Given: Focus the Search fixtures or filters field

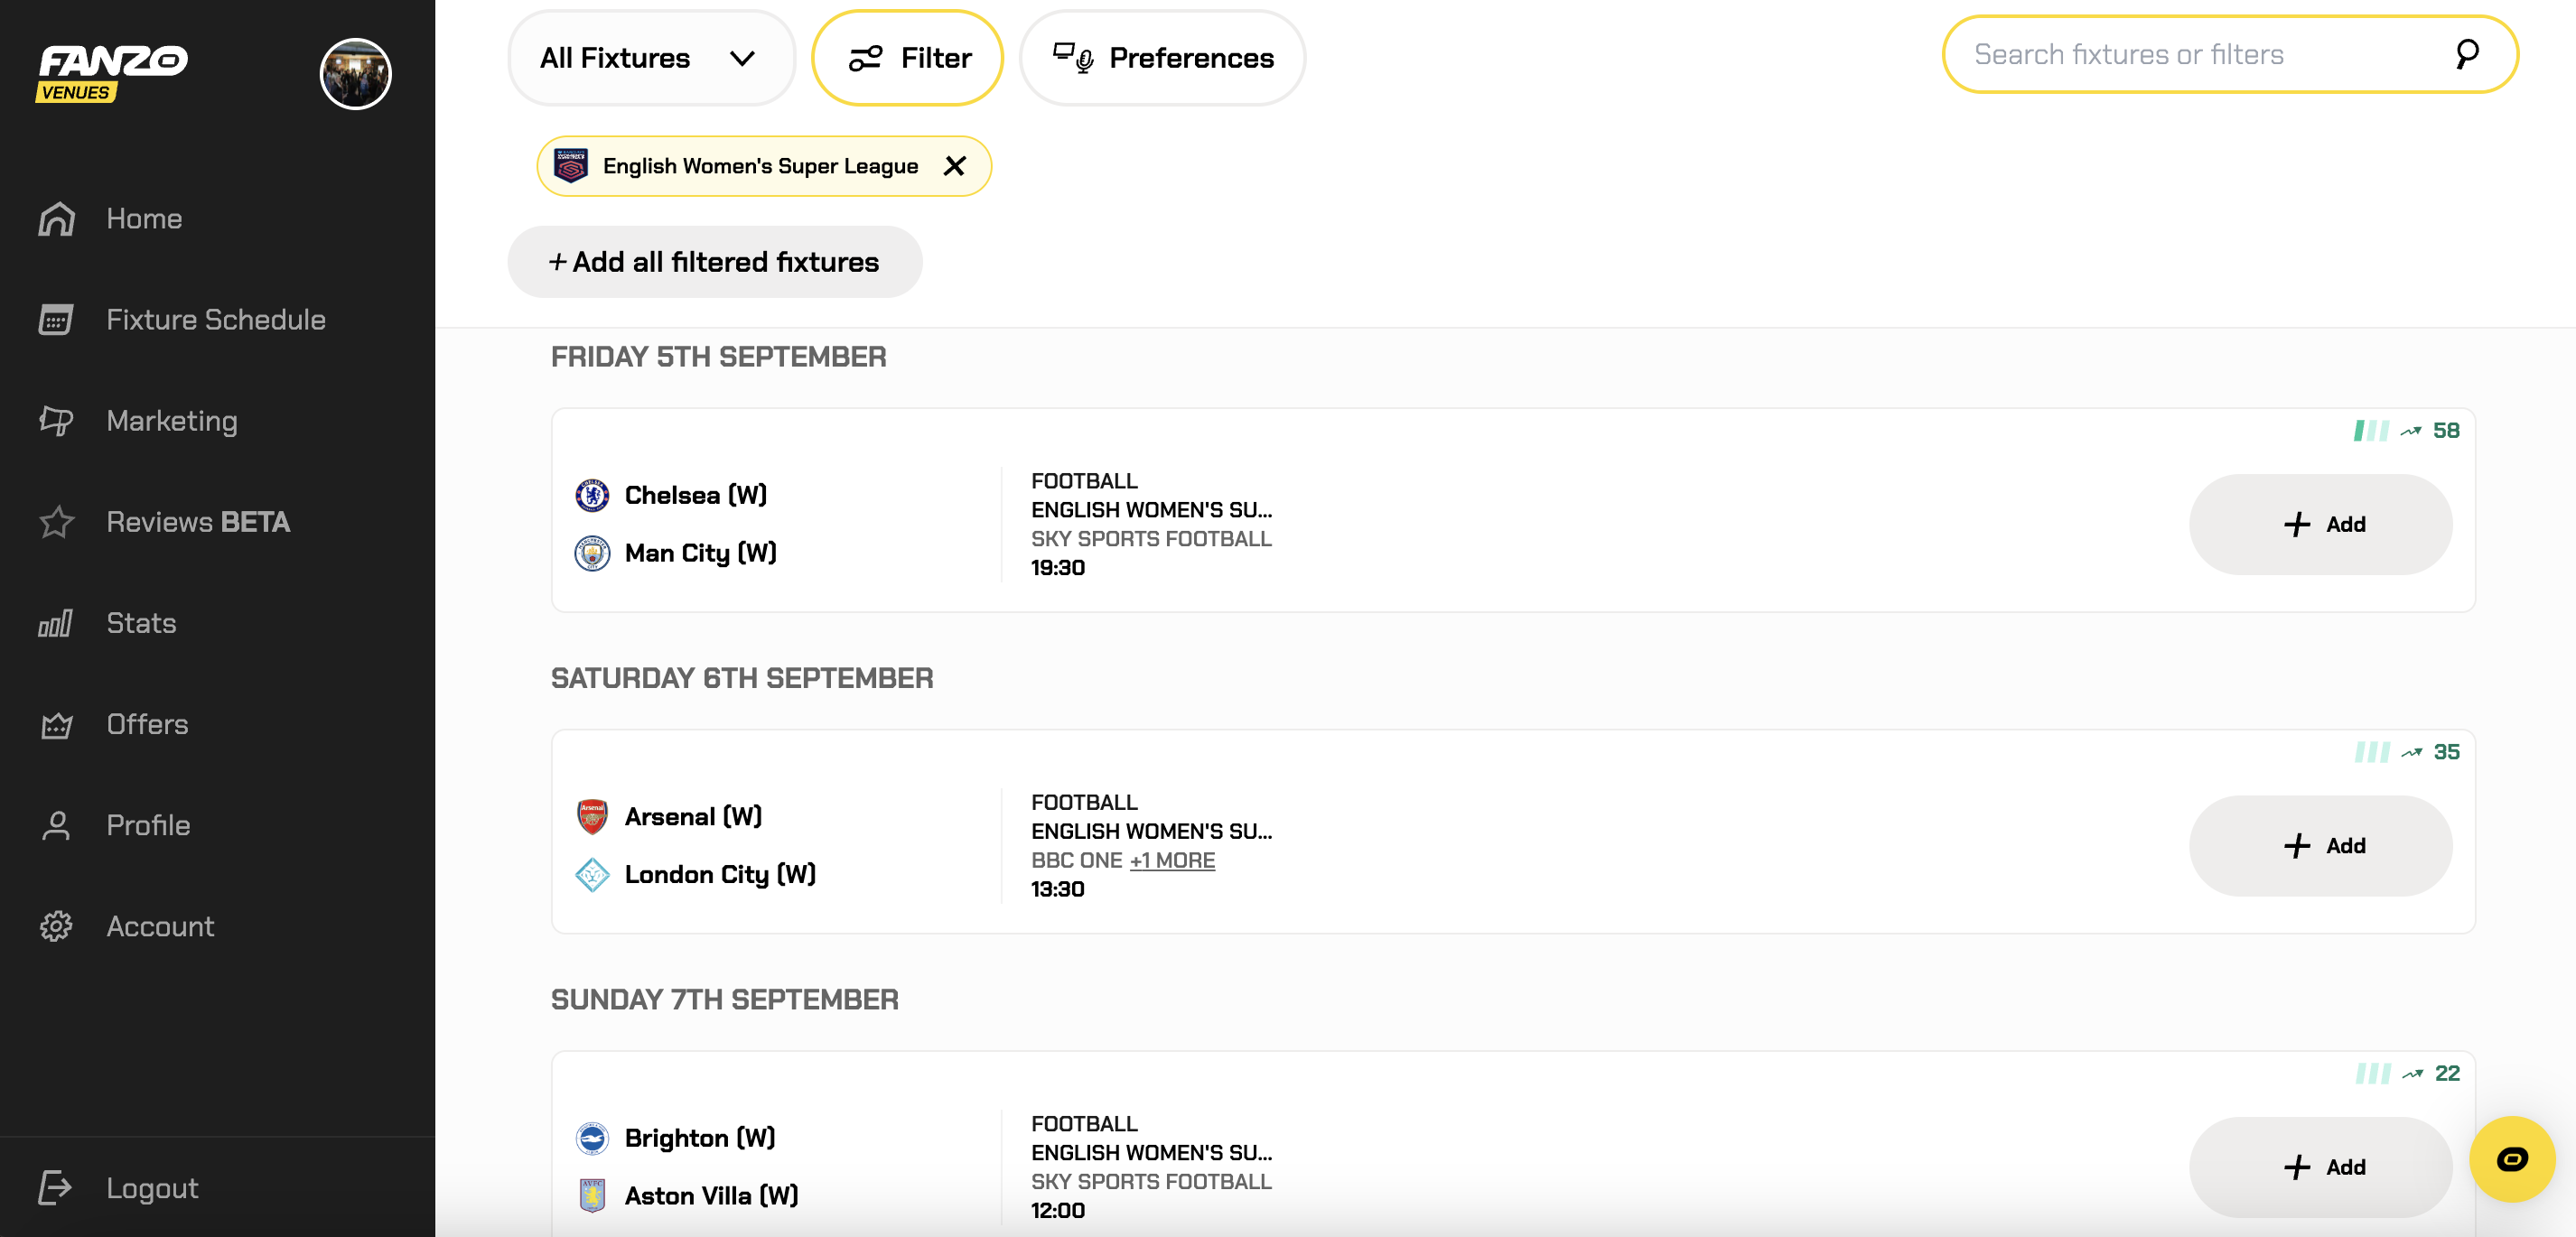Looking at the screenshot, I should [x=2230, y=55].
